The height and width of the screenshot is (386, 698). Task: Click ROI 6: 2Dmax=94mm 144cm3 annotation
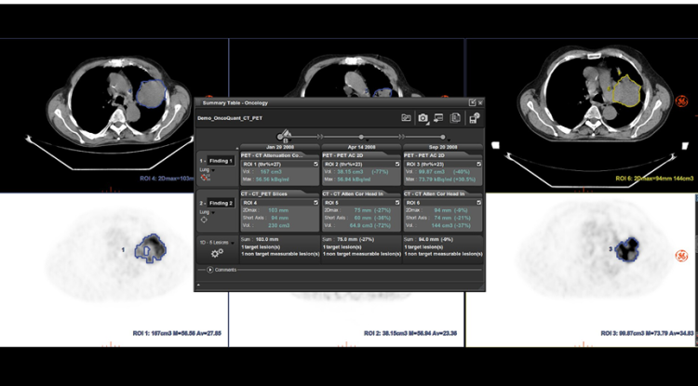(x=654, y=179)
